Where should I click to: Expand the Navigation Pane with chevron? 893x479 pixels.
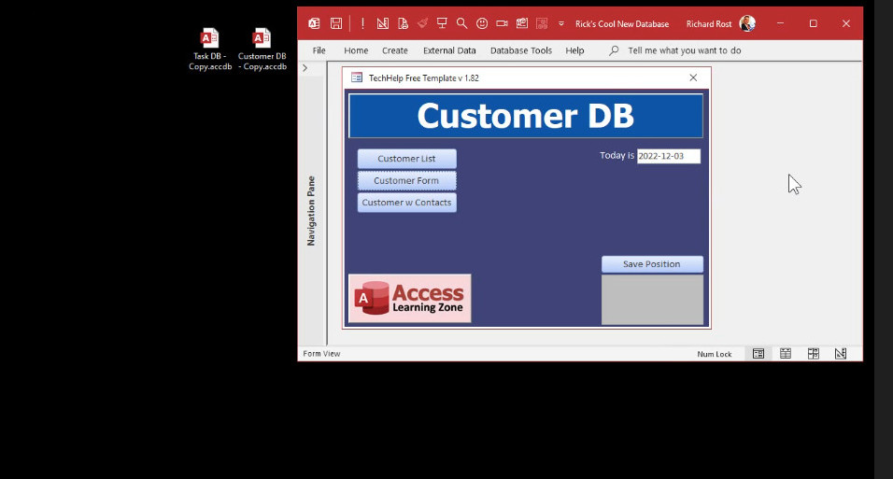click(x=305, y=68)
